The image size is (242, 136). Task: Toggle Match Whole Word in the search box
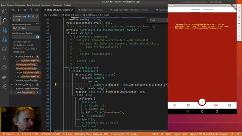[x=33, y=16]
